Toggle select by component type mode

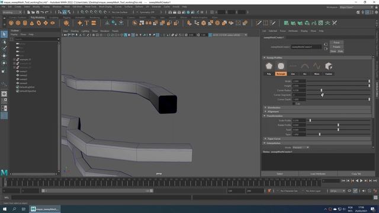(69, 12)
